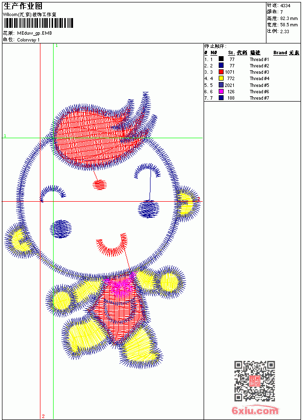The image size is (302, 420).
Task: Click the '元素' column header
Action: (x=294, y=53)
